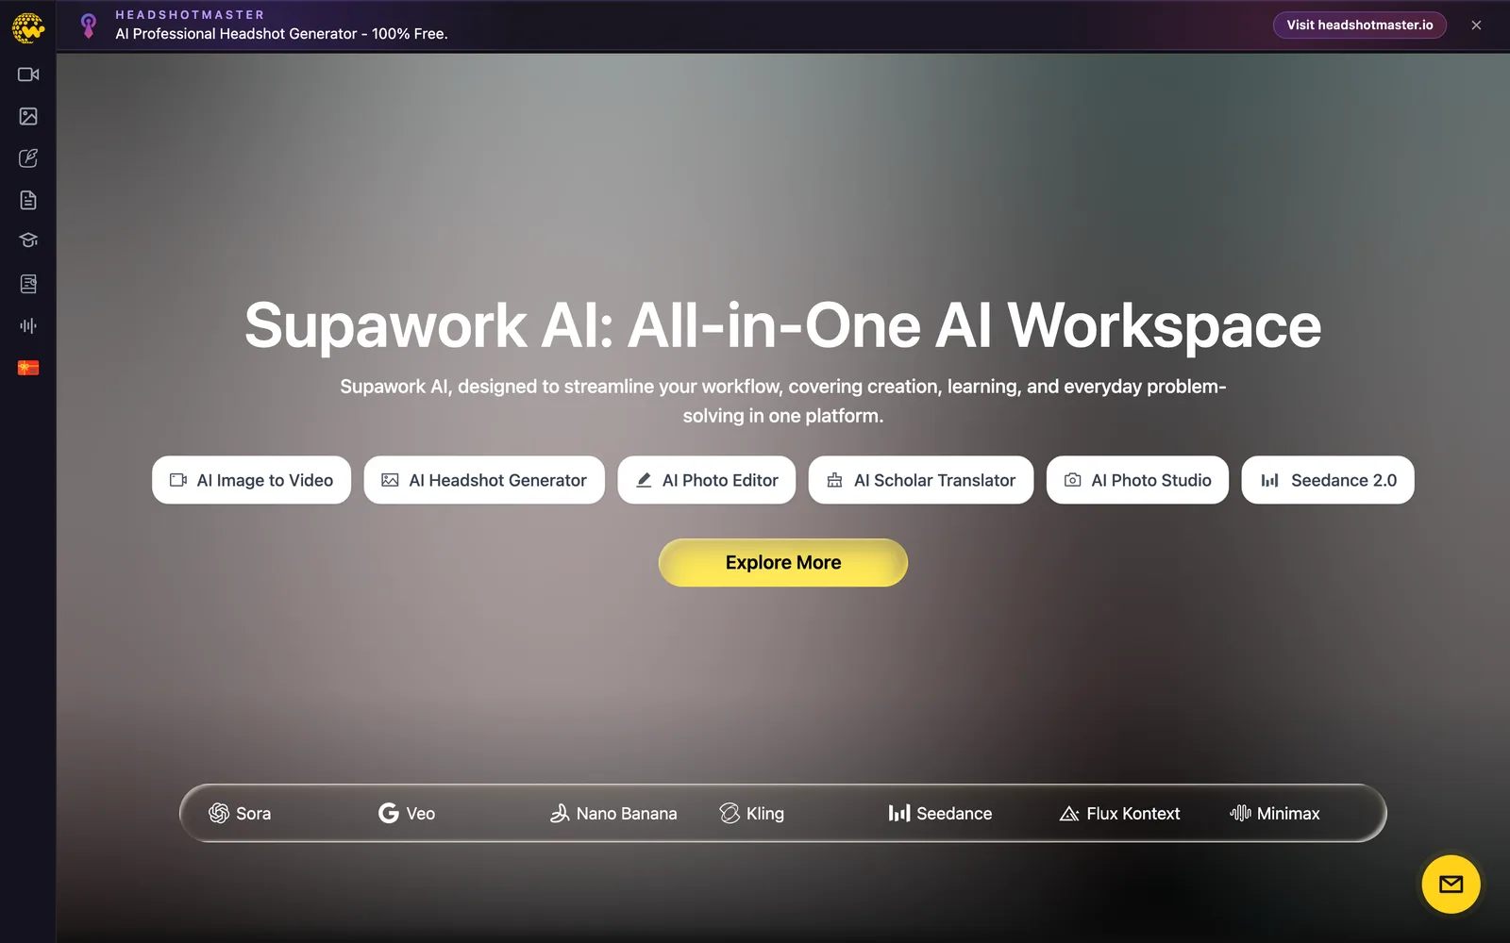
Task: Click the 'Supawork AI: All-in-One AI Workspace' heading
Action: click(783, 325)
